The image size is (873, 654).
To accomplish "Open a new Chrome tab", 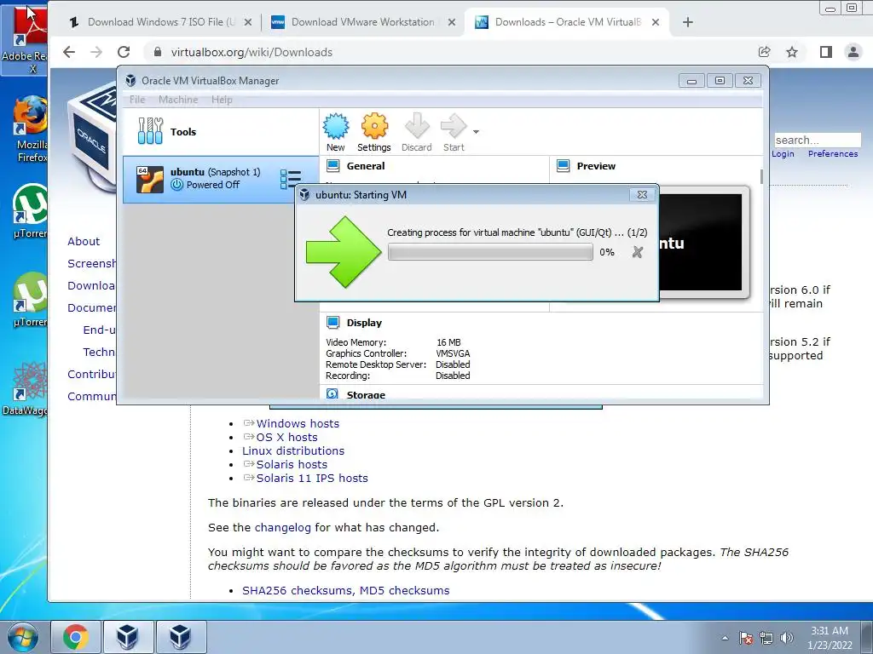I will pyautogui.click(x=688, y=22).
